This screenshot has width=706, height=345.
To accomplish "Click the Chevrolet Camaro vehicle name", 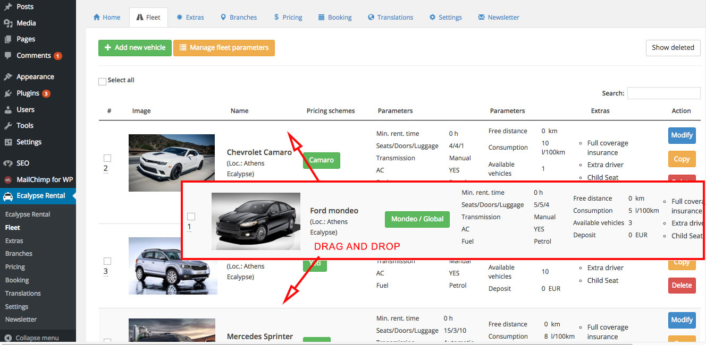I will tap(259, 152).
